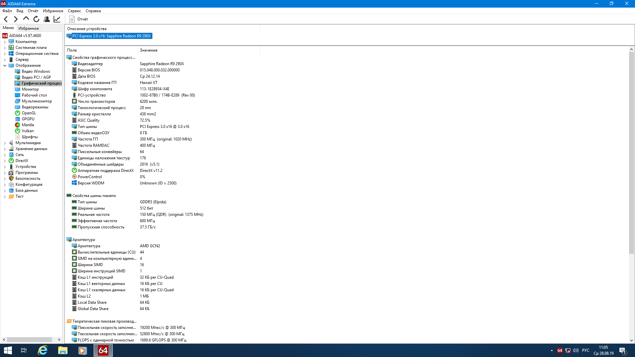This screenshot has height=357, width=635.
Task: Expand the Компьютер tree node
Action: 5,42
